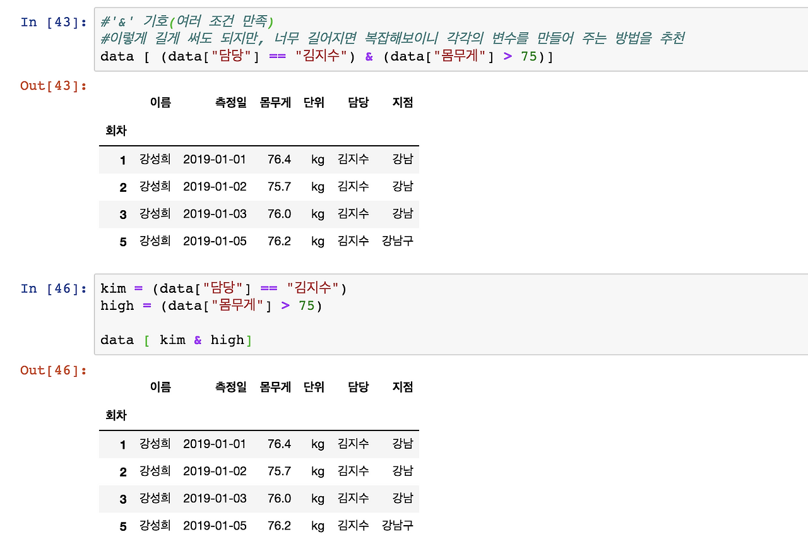The height and width of the screenshot is (551, 808).
Task: Click the 담당 column header
Action: point(357,103)
